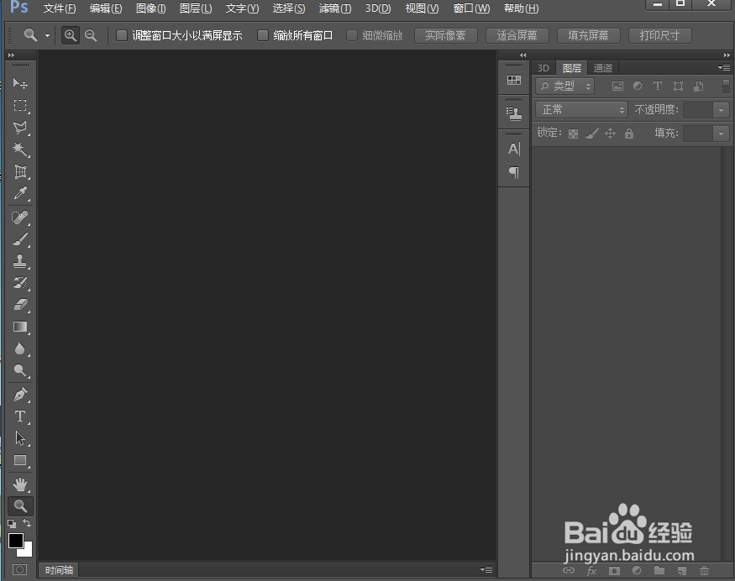Open the Layers panel menu
Viewport: 735px width, 581px height.
pyautogui.click(x=726, y=67)
